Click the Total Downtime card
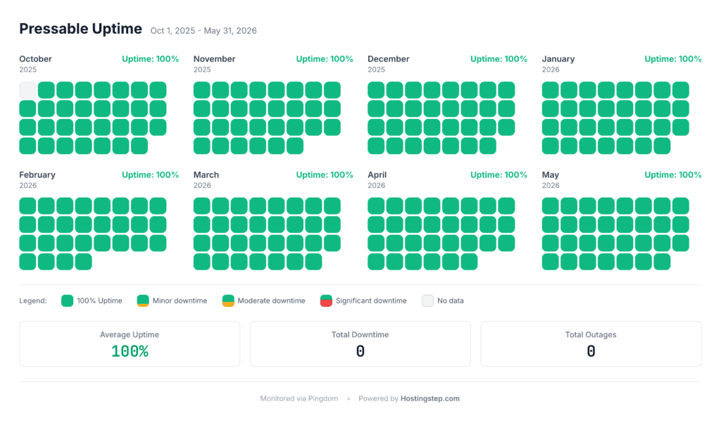This screenshot has width=721, height=425. (x=360, y=343)
